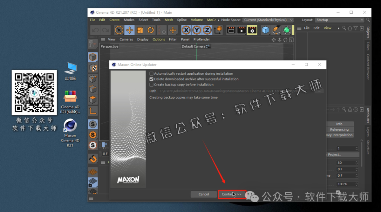Viewport: 381px width, 212px height.
Task: Add a Cube primitive object
Action: pos(265,30)
